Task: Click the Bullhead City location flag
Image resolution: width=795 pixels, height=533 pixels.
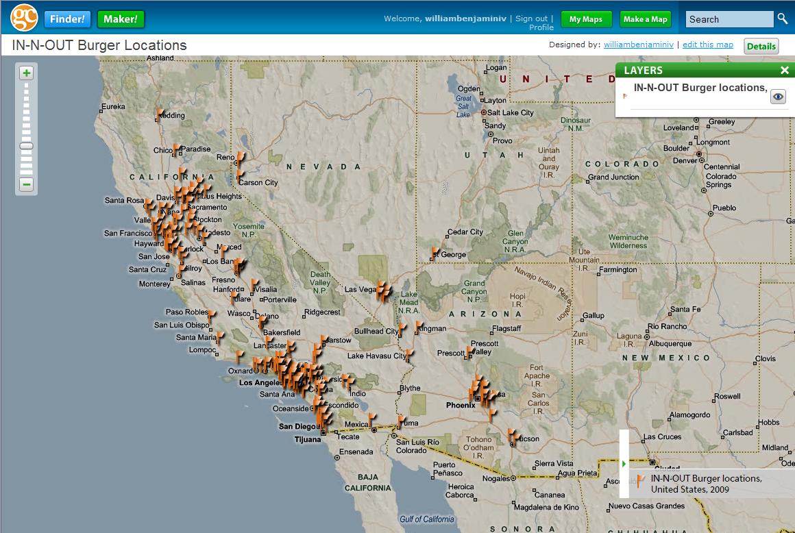Action: [402, 330]
